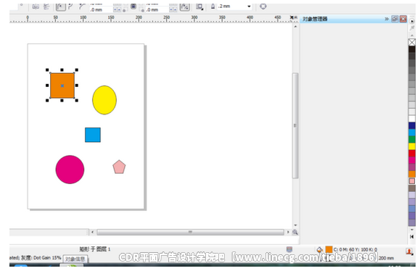Click mirror horizontally icon in property bar
Image resolution: width=420 pixels, height=271 pixels.
36,6
